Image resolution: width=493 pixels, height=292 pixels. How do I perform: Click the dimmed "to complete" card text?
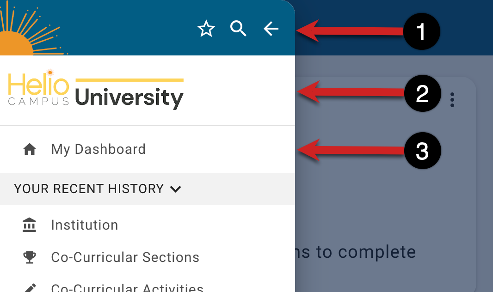(x=356, y=252)
